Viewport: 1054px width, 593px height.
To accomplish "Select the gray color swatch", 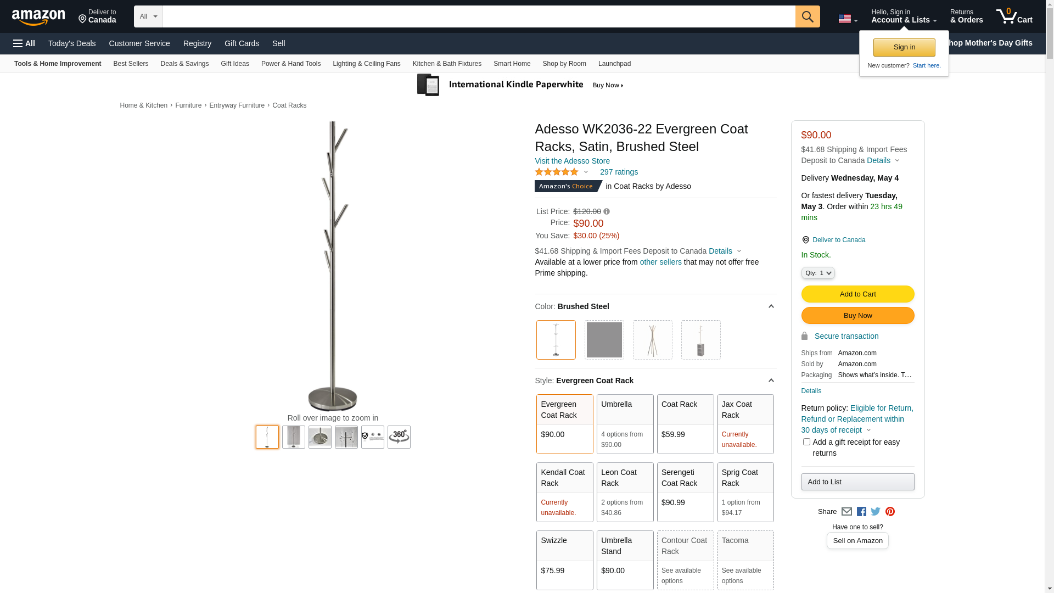I will 604,340.
